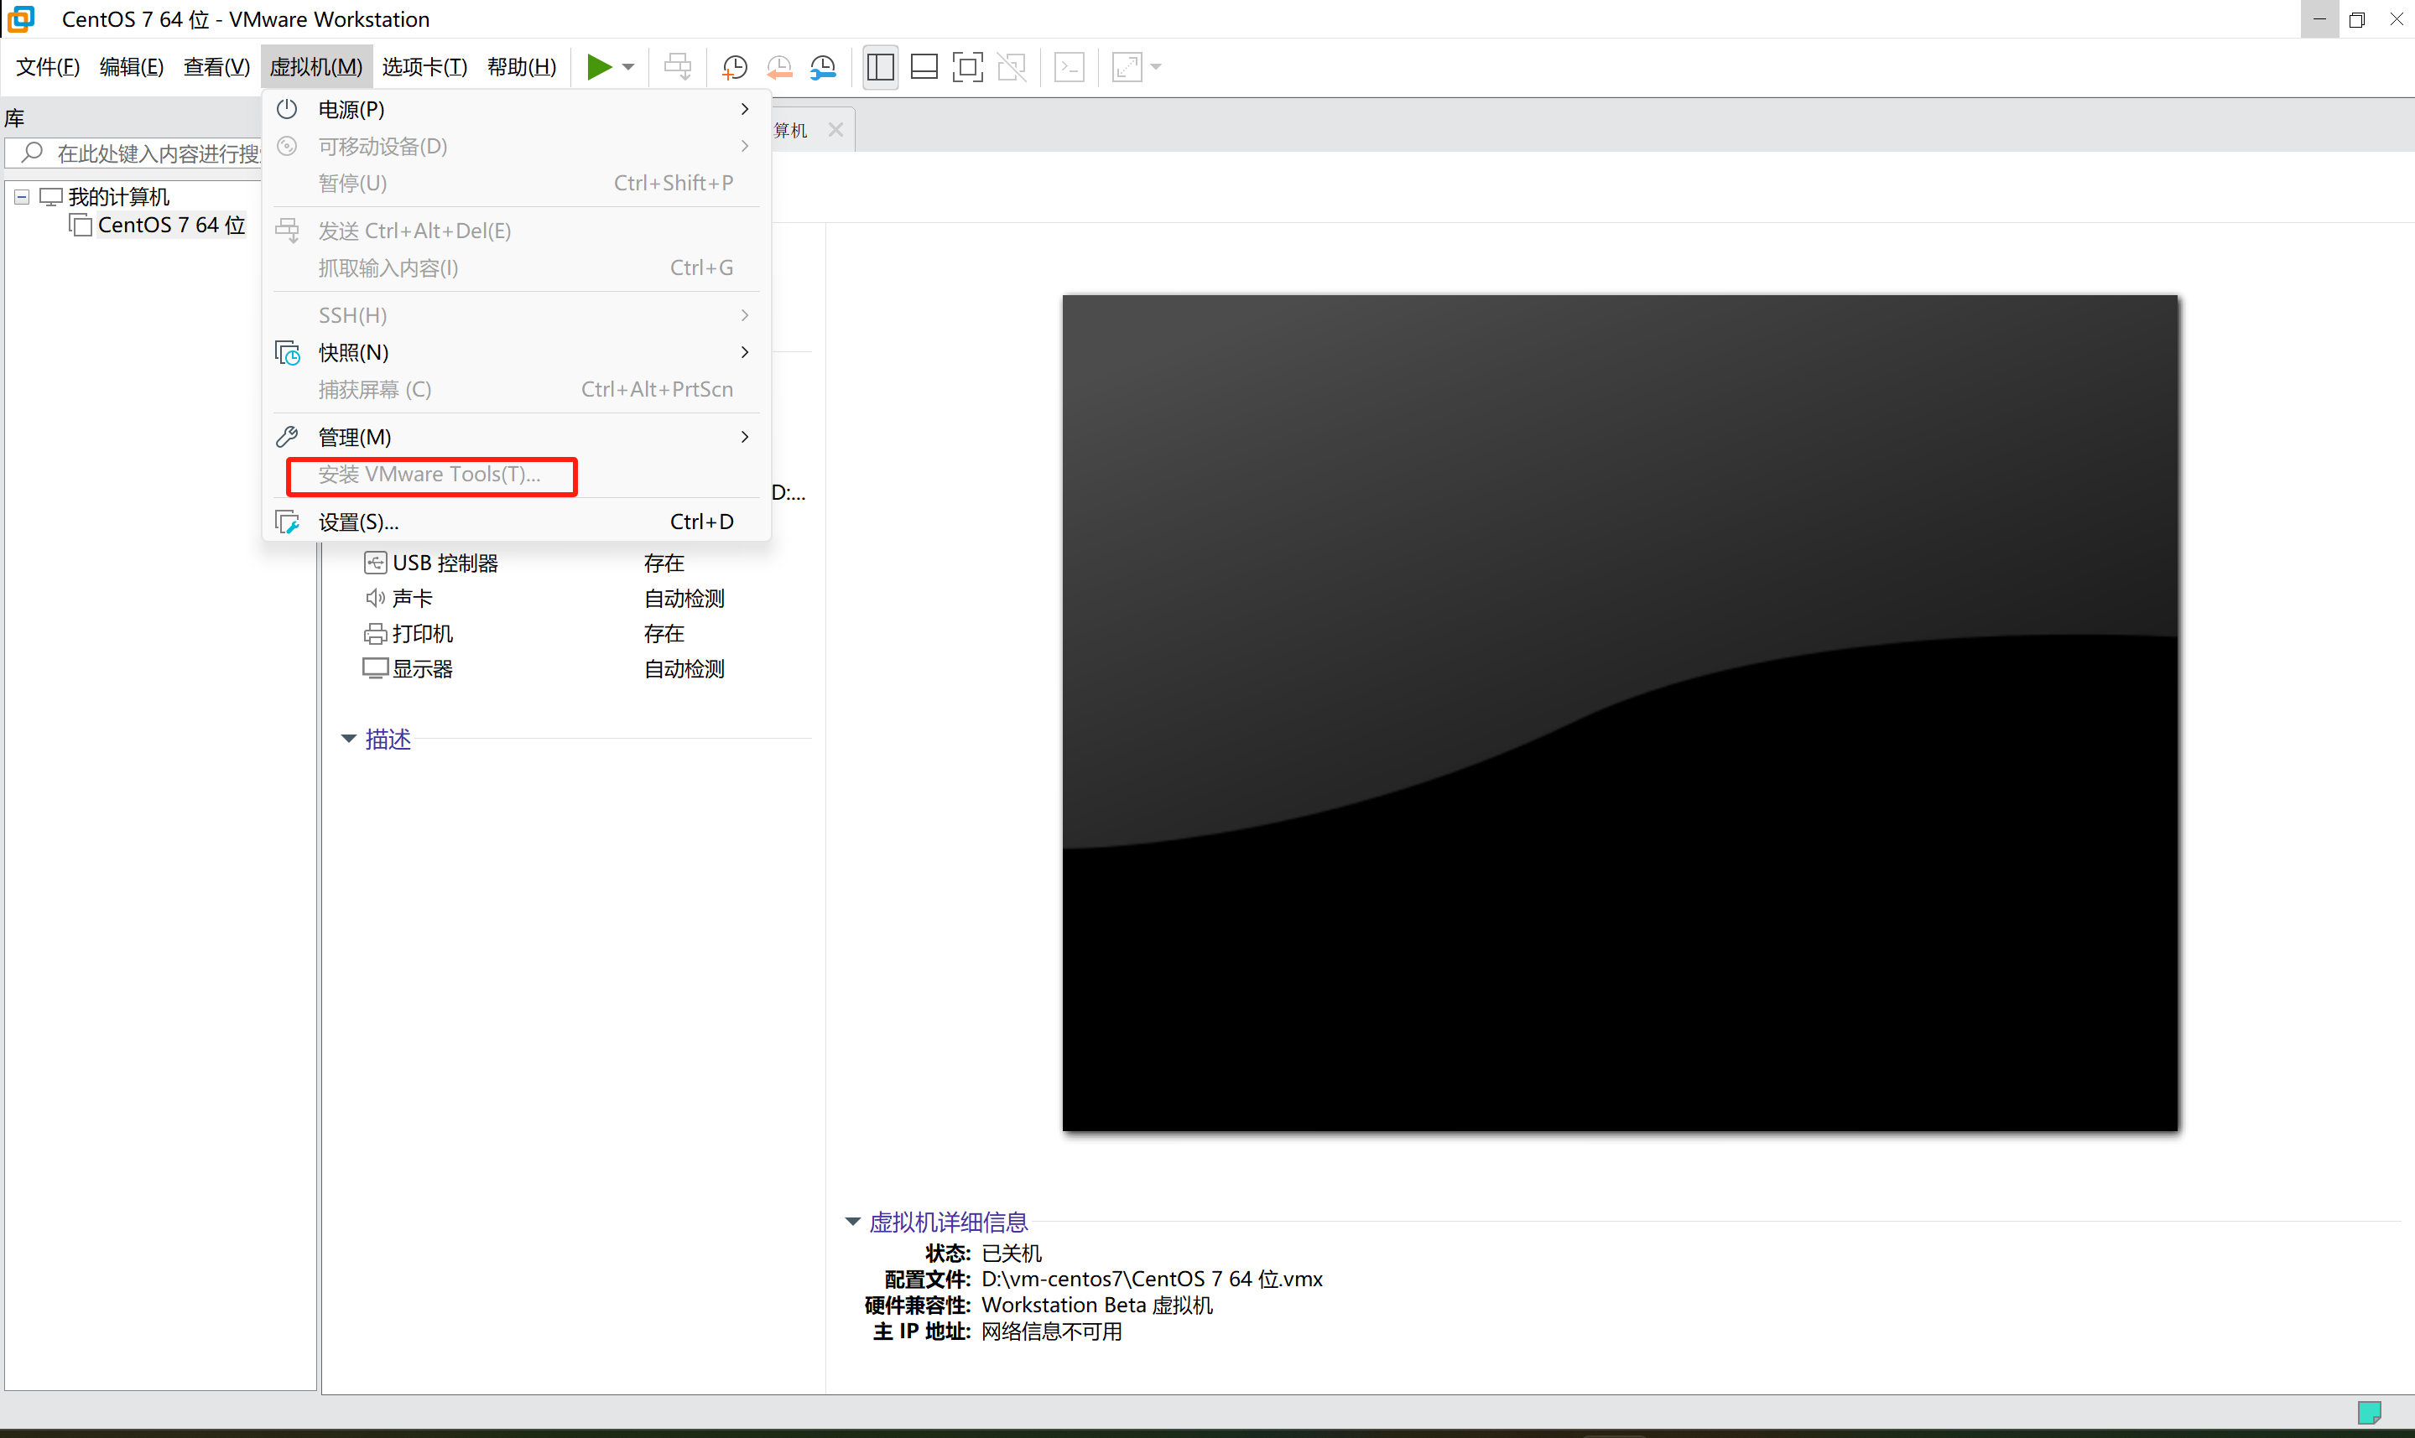Open the power dropdown arrow beside play
This screenshot has height=1438, width=2415.
pyautogui.click(x=628, y=67)
